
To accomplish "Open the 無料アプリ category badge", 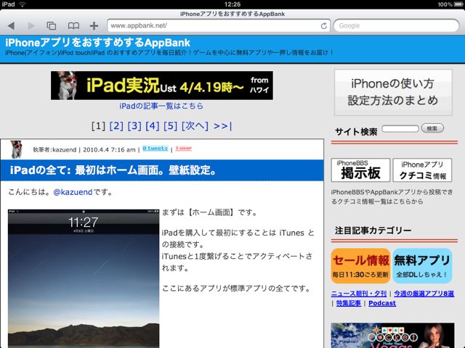I will click(x=422, y=266).
